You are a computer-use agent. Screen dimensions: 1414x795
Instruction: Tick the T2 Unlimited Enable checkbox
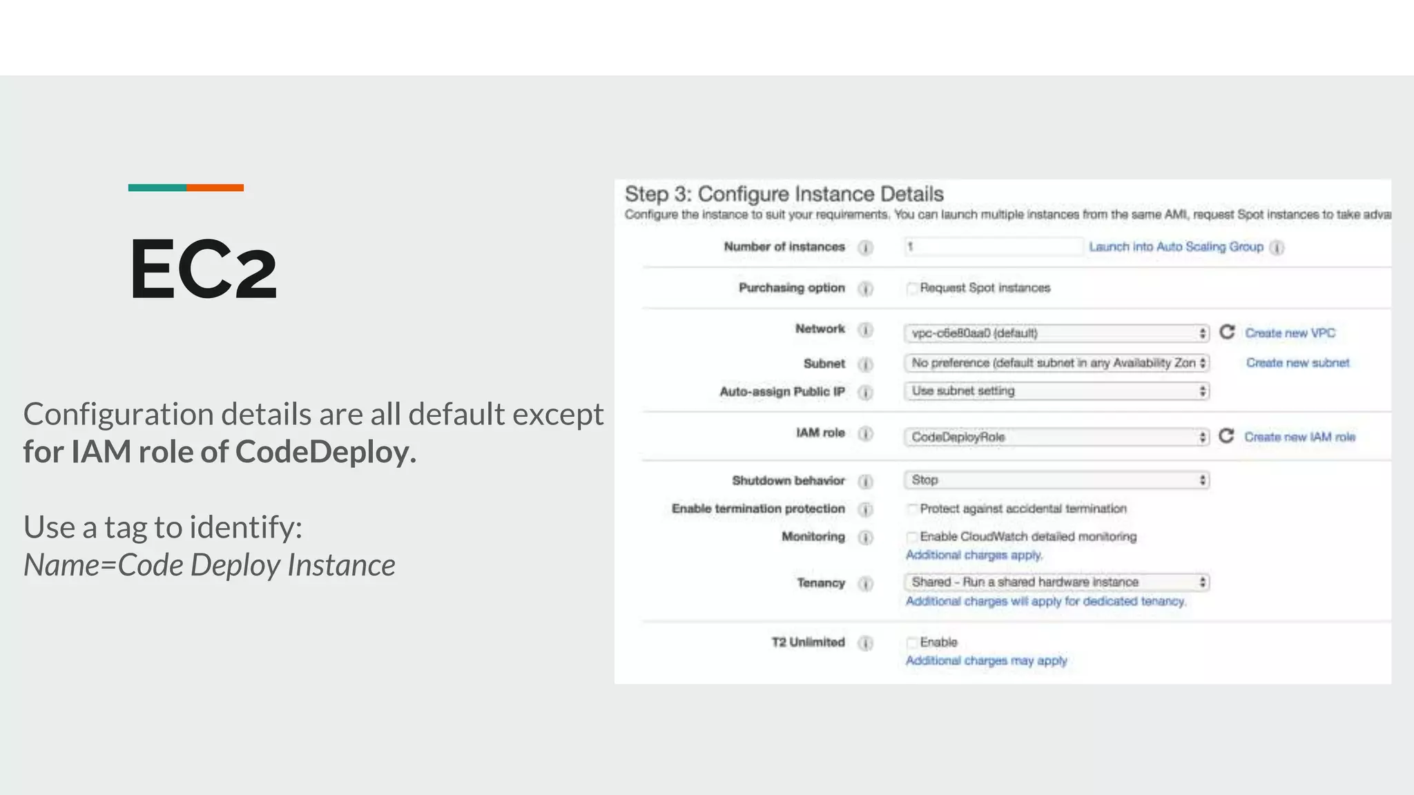912,642
